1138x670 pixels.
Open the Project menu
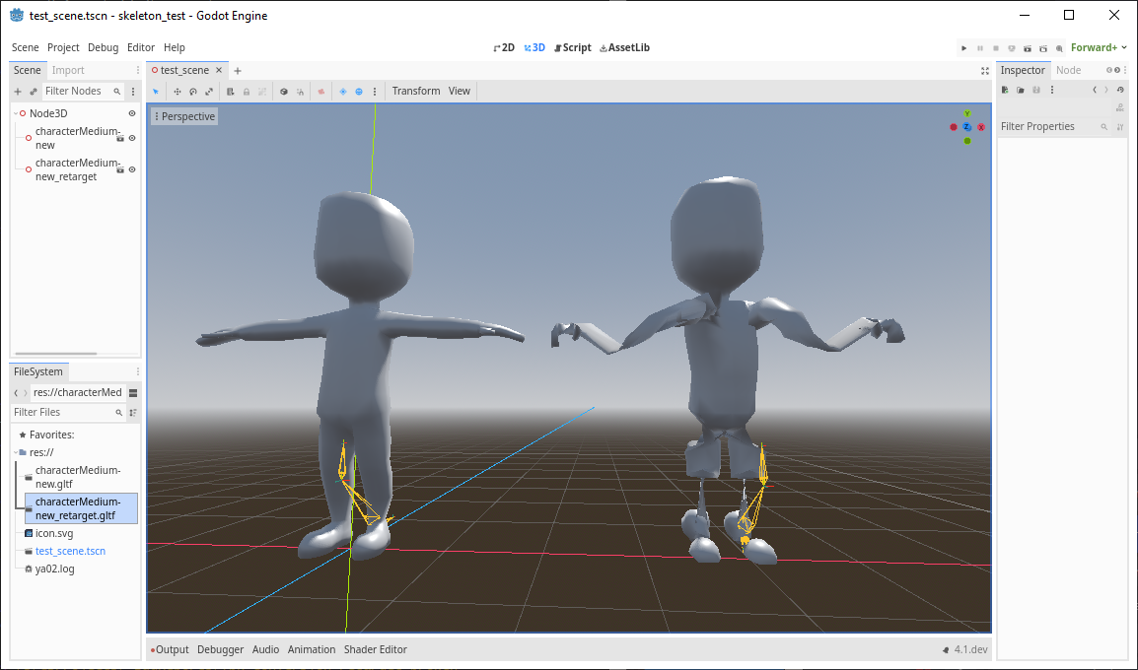pos(62,46)
